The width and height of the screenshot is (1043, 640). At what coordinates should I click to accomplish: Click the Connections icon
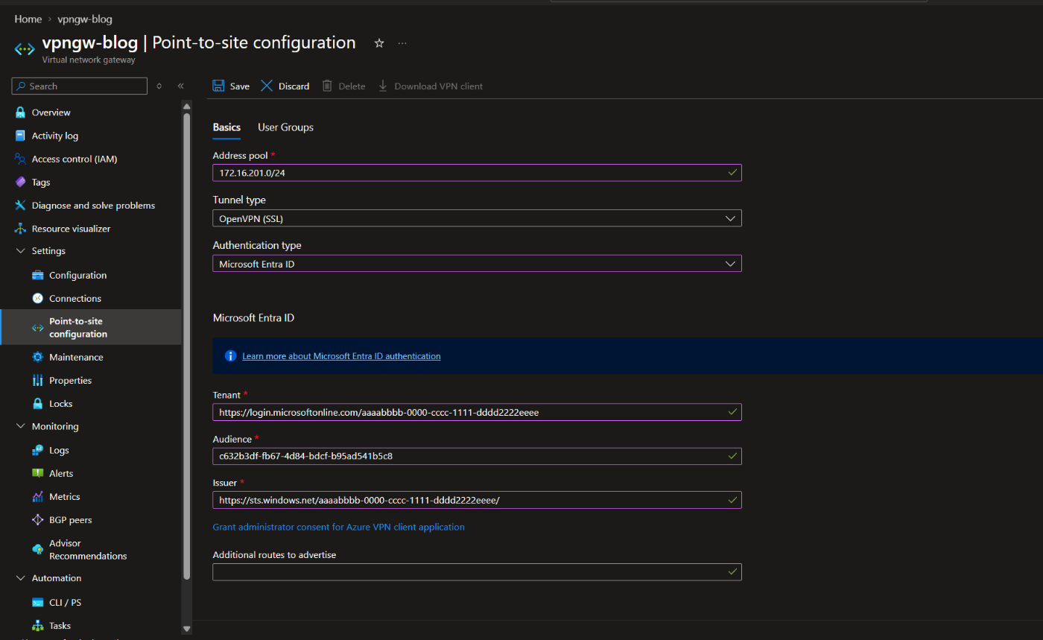tap(38, 298)
